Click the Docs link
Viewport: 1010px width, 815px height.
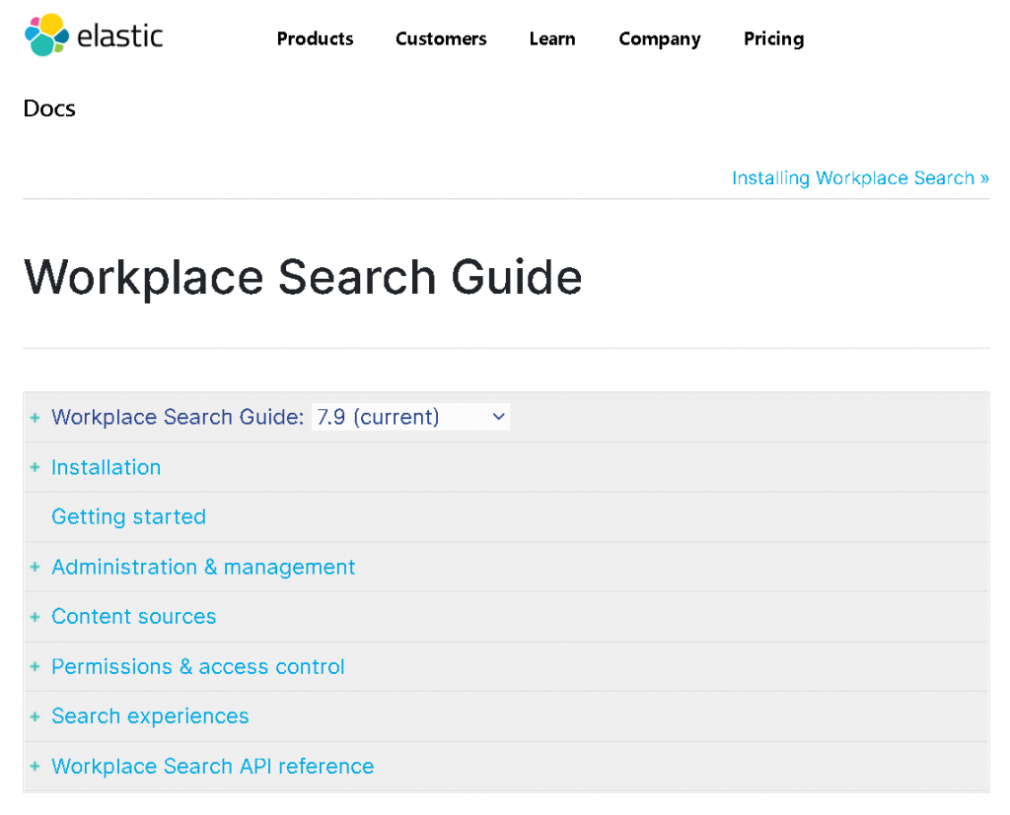pos(49,108)
